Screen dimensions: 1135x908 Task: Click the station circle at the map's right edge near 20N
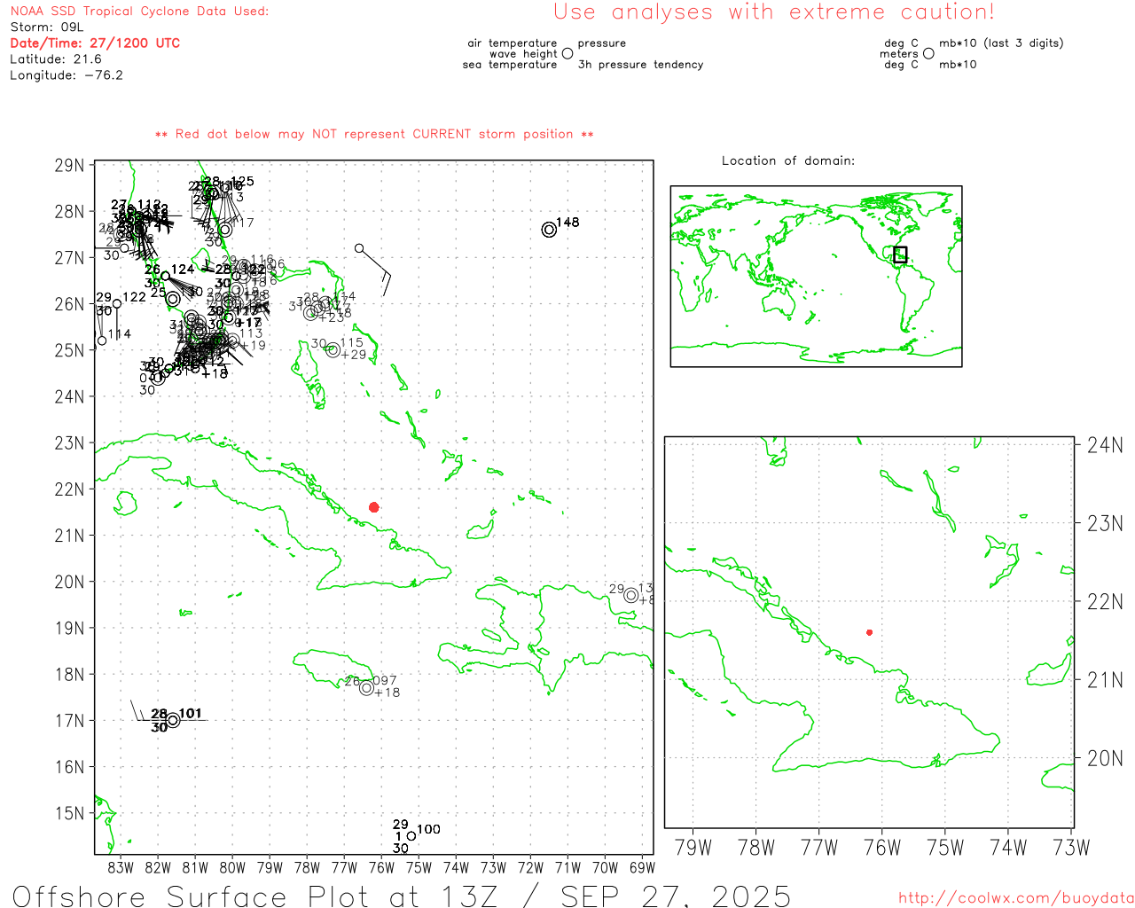(x=630, y=595)
